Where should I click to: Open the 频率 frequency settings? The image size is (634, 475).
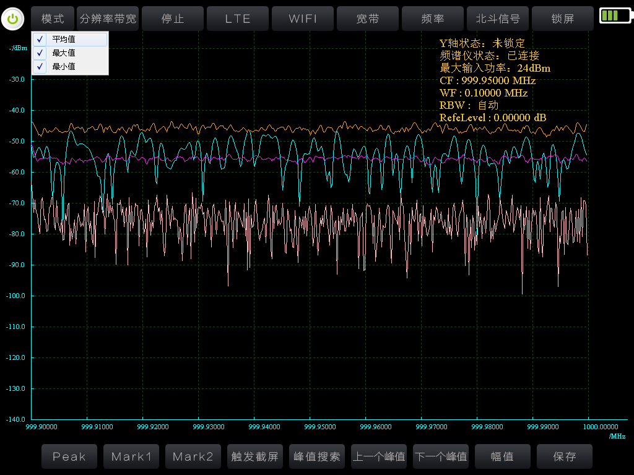tap(433, 19)
